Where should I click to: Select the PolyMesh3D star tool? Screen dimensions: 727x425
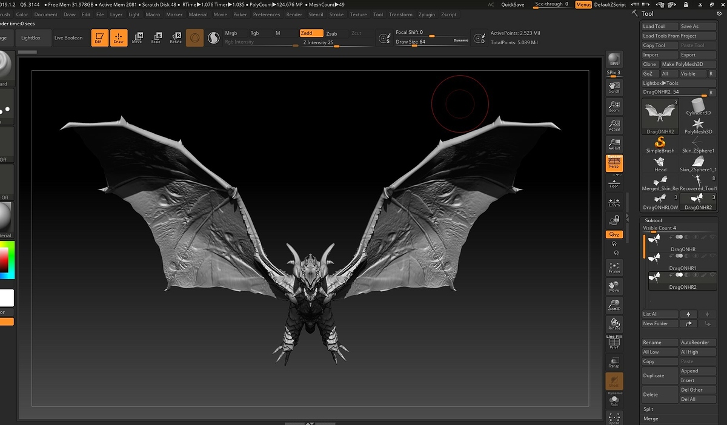[x=698, y=125]
